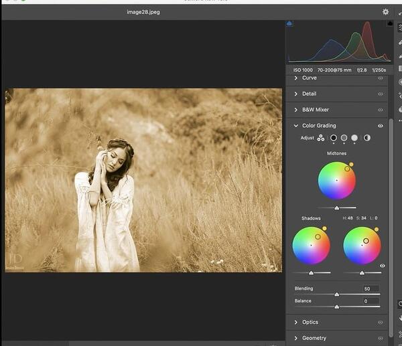Click the Shadows wheel inner saturation handle
This screenshot has width=402, height=346.
[x=318, y=237]
